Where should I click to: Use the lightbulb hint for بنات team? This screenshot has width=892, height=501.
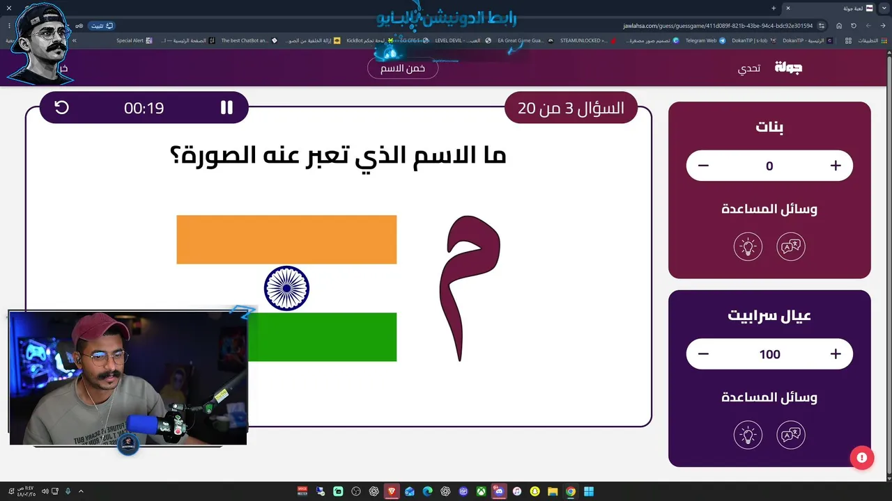748,246
